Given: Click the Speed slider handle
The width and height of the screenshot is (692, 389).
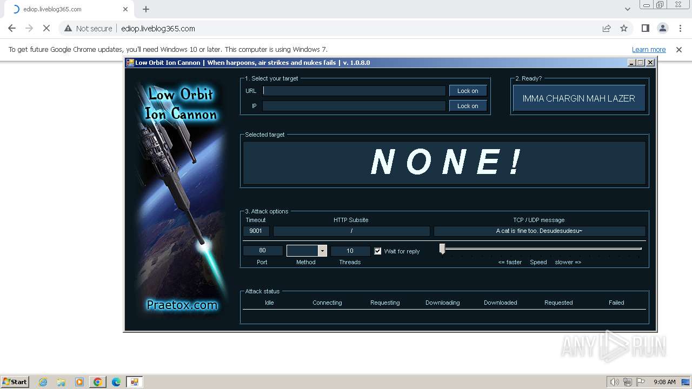Looking at the screenshot, I should 442,249.
